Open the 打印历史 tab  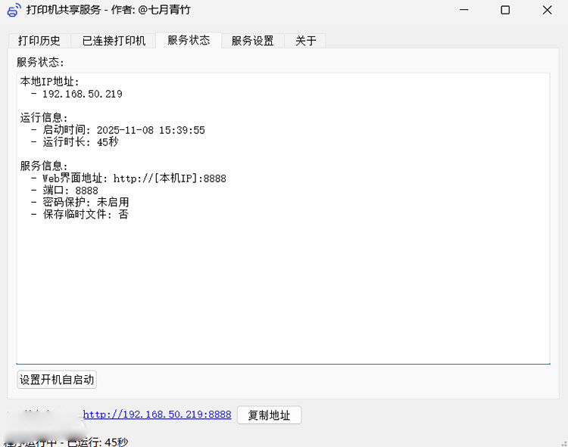click(39, 41)
